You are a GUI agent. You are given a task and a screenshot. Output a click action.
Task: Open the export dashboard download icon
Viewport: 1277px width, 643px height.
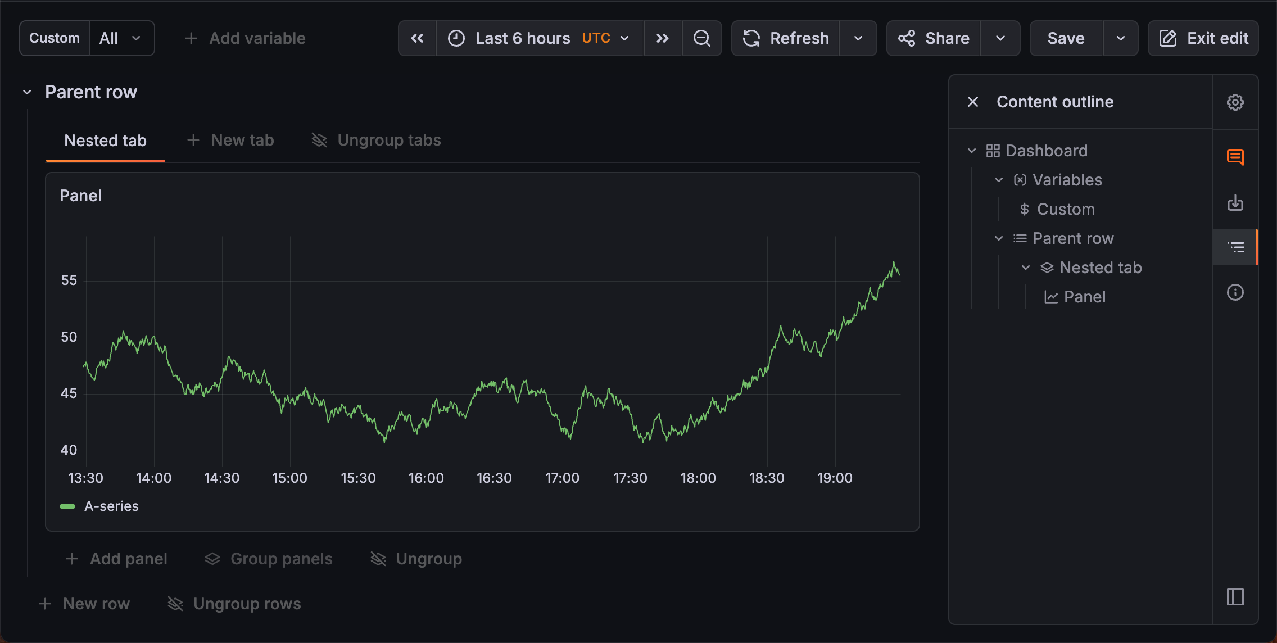(x=1235, y=203)
